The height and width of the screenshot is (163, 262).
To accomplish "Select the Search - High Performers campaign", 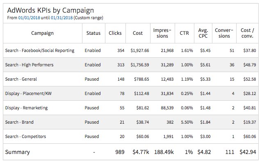I will [x=131, y=65].
